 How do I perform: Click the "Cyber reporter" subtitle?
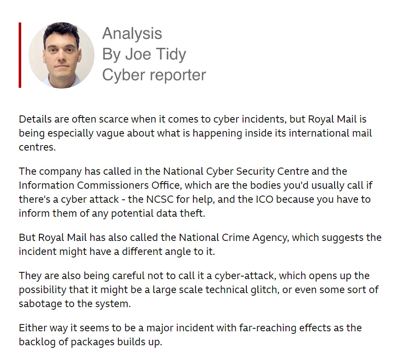tap(154, 75)
